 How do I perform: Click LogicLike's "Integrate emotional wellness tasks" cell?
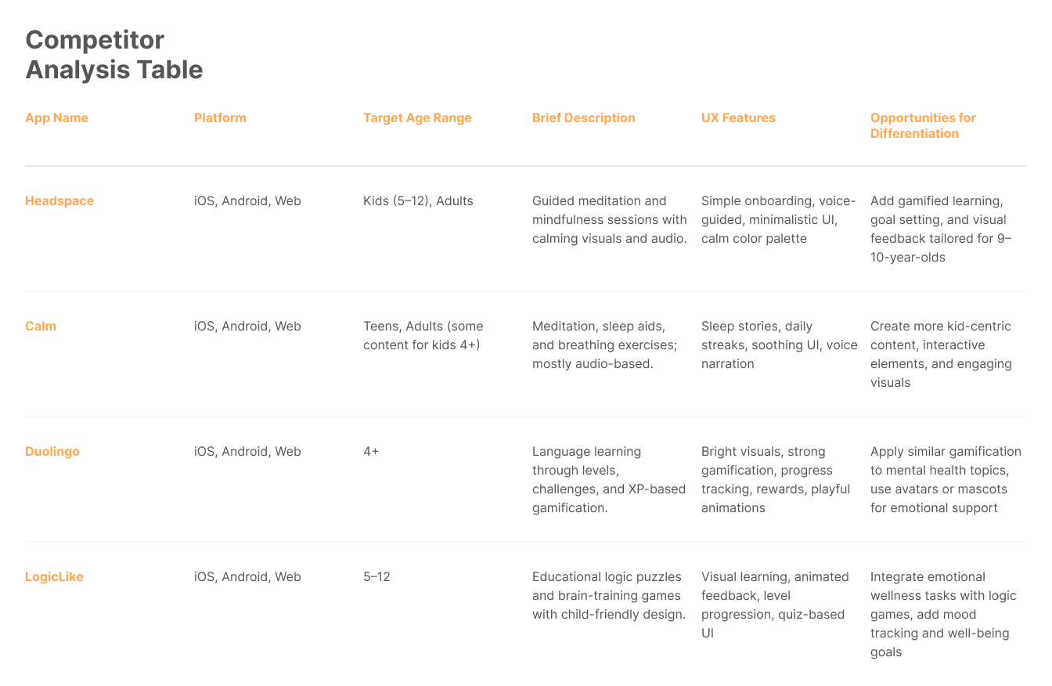(x=942, y=615)
